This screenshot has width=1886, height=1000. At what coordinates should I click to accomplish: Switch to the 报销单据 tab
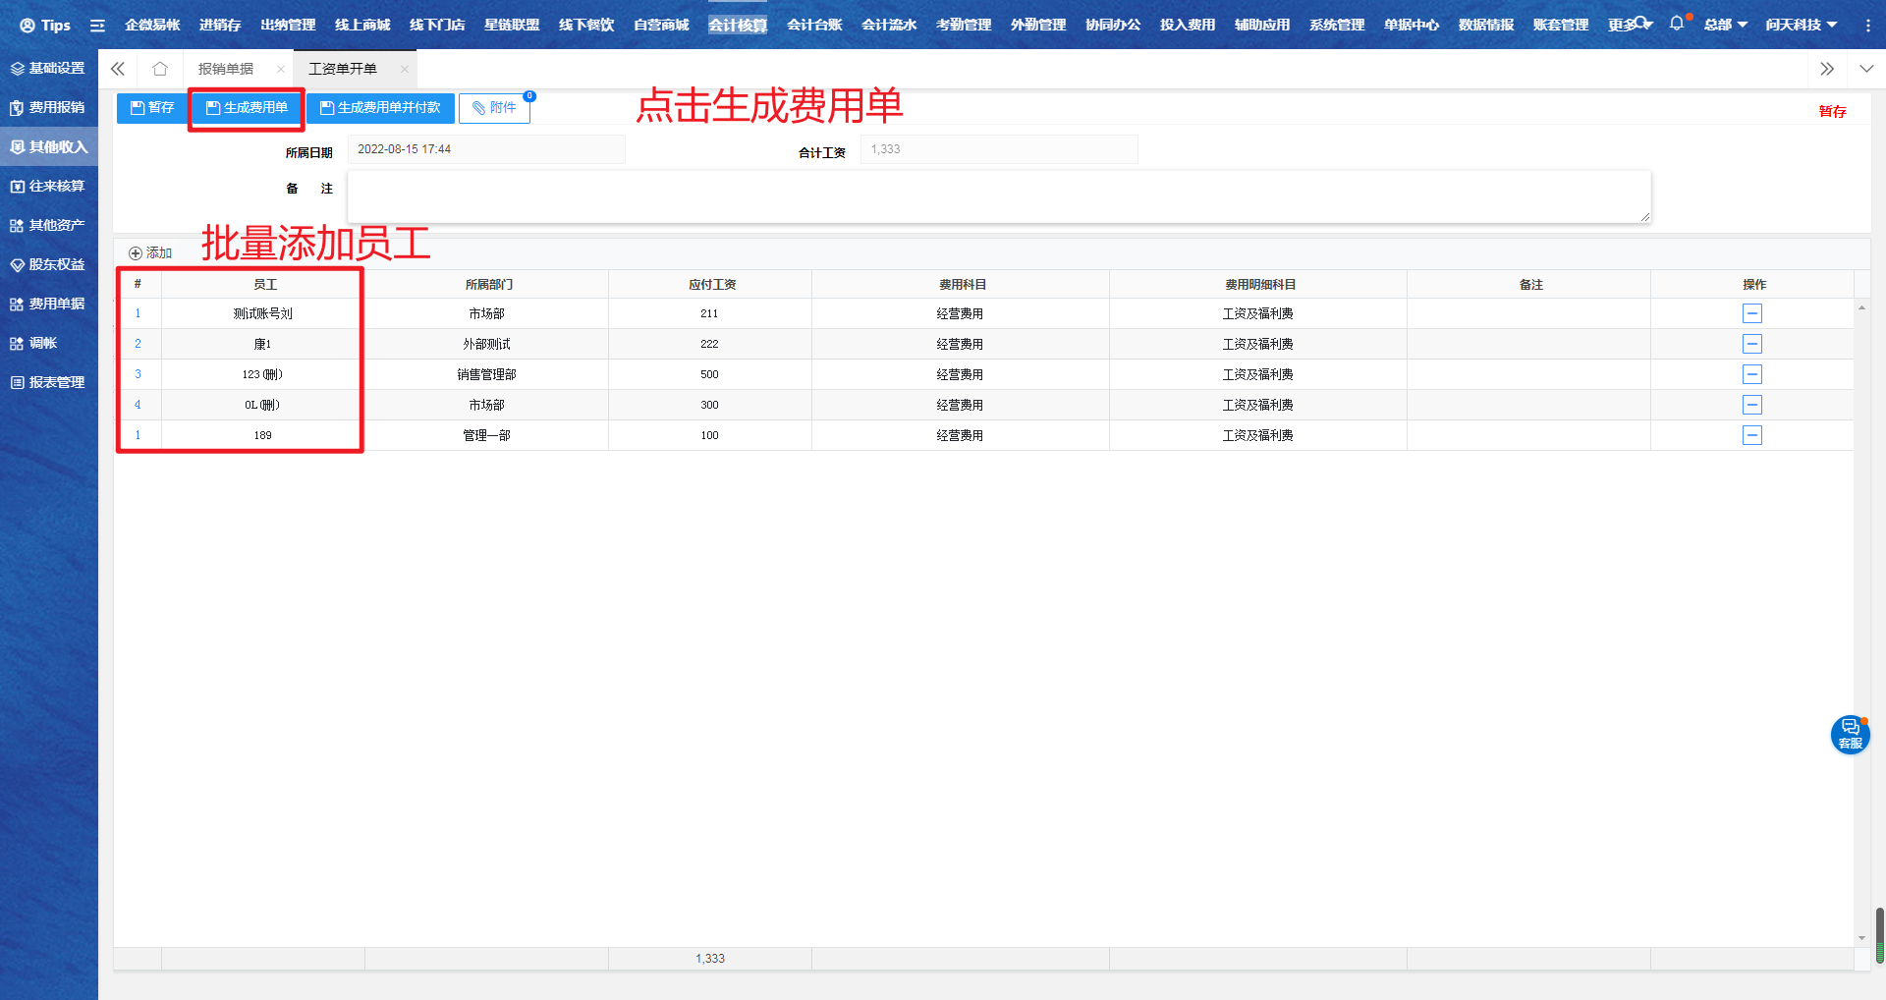[x=226, y=69]
